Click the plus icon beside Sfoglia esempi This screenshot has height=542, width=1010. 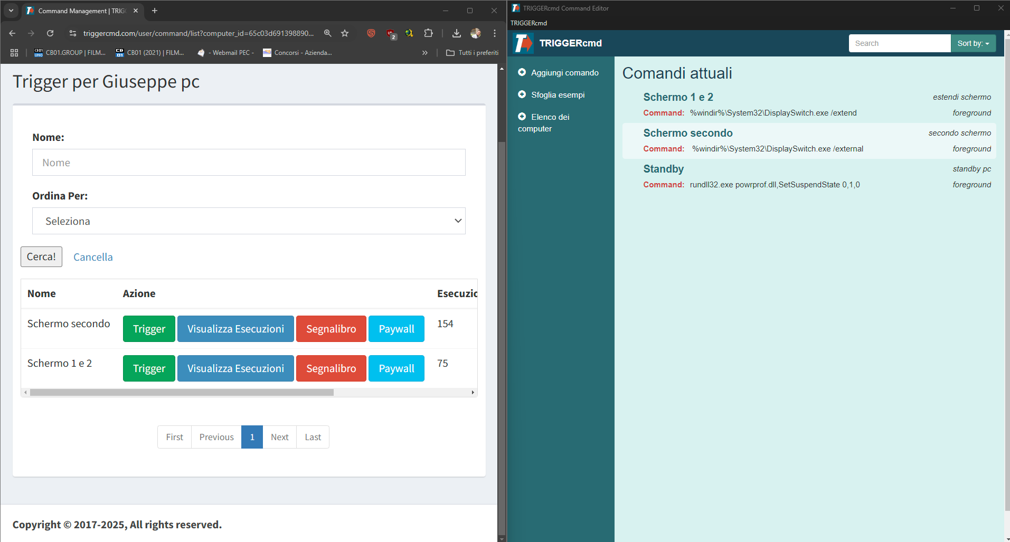point(522,94)
